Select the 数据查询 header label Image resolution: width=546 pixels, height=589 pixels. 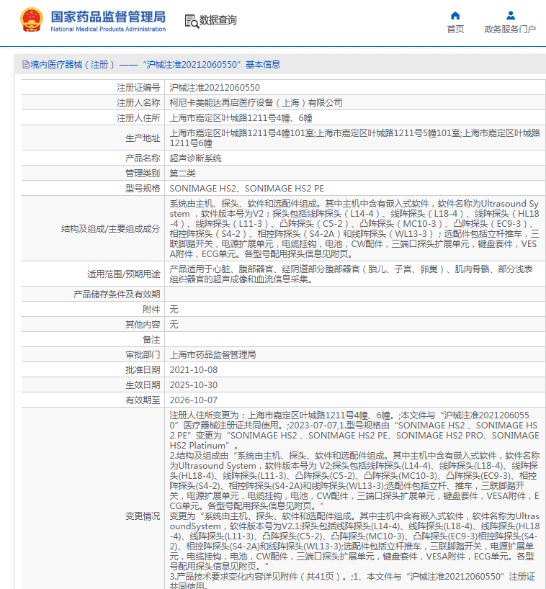click(x=218, y=20)
